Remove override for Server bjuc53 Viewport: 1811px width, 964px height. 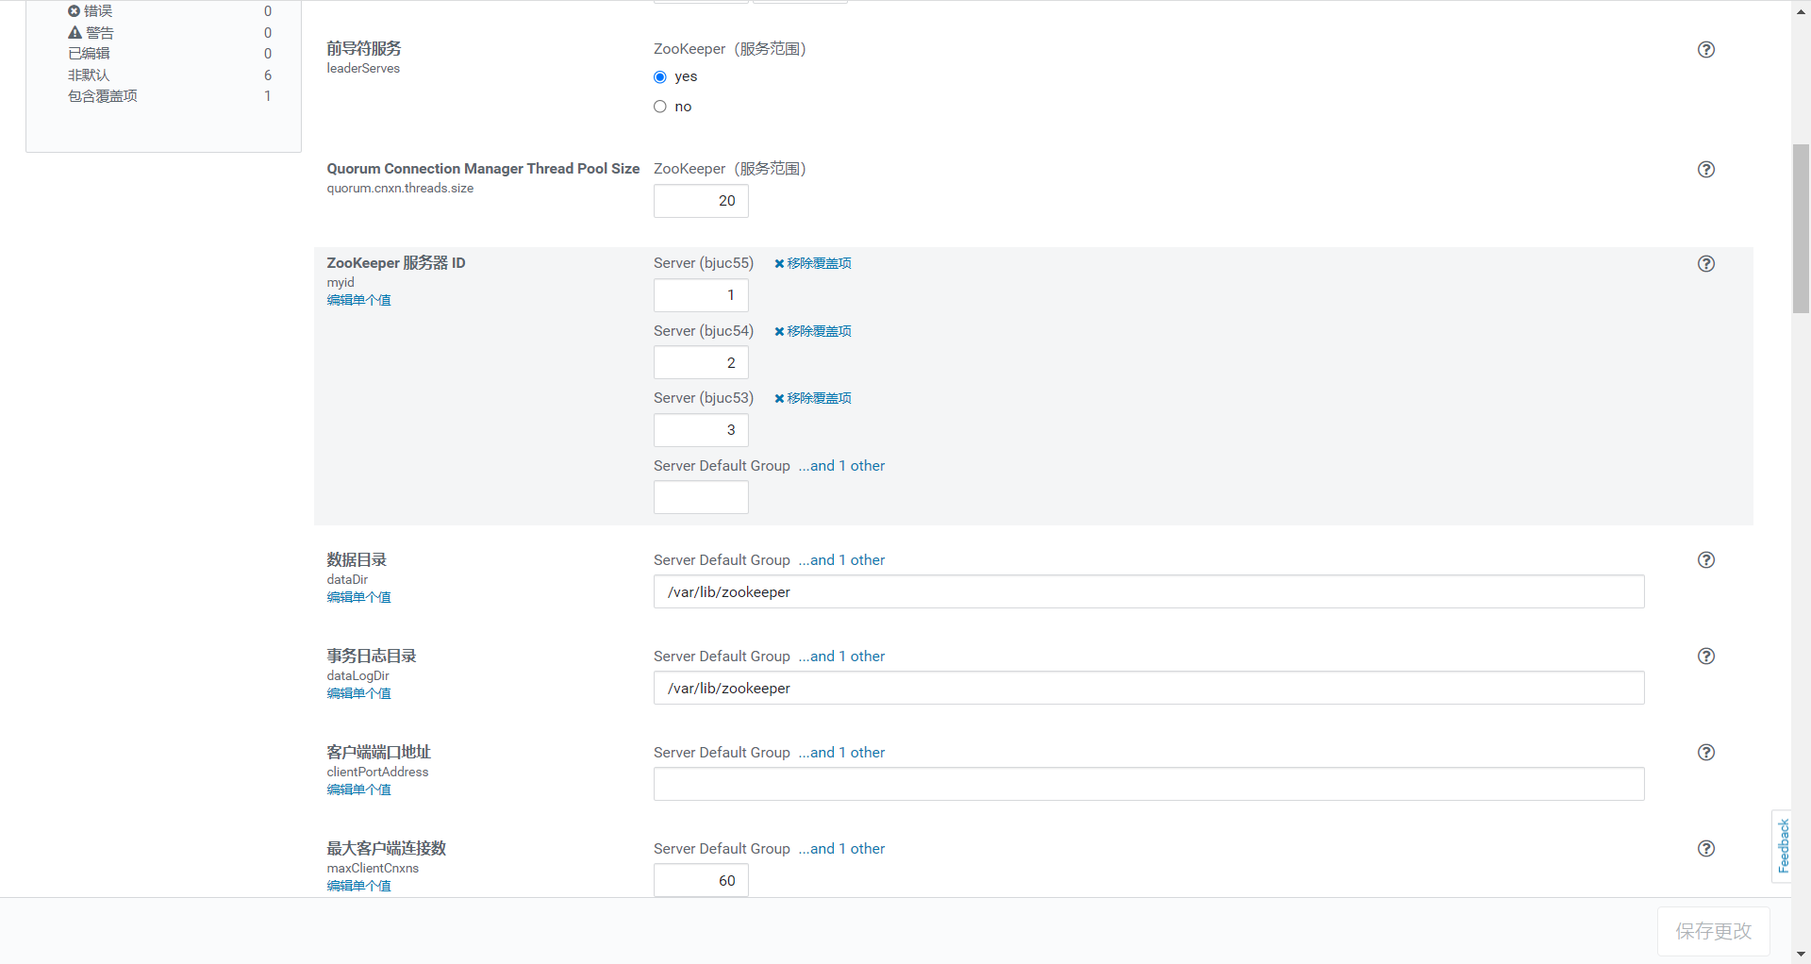(813, 398)
